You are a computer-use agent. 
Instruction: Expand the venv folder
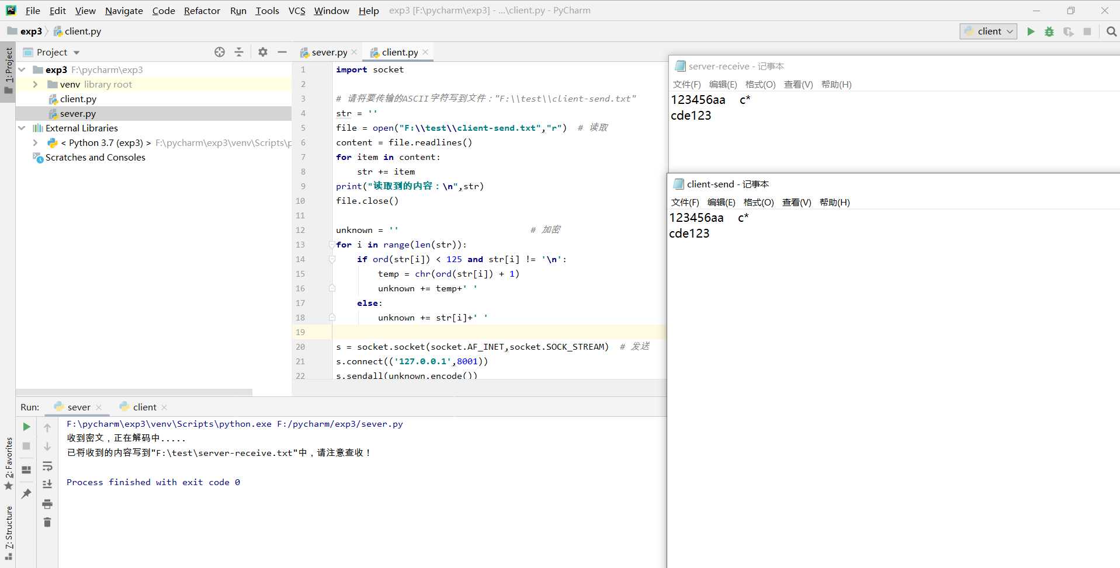tap(35, 84)
